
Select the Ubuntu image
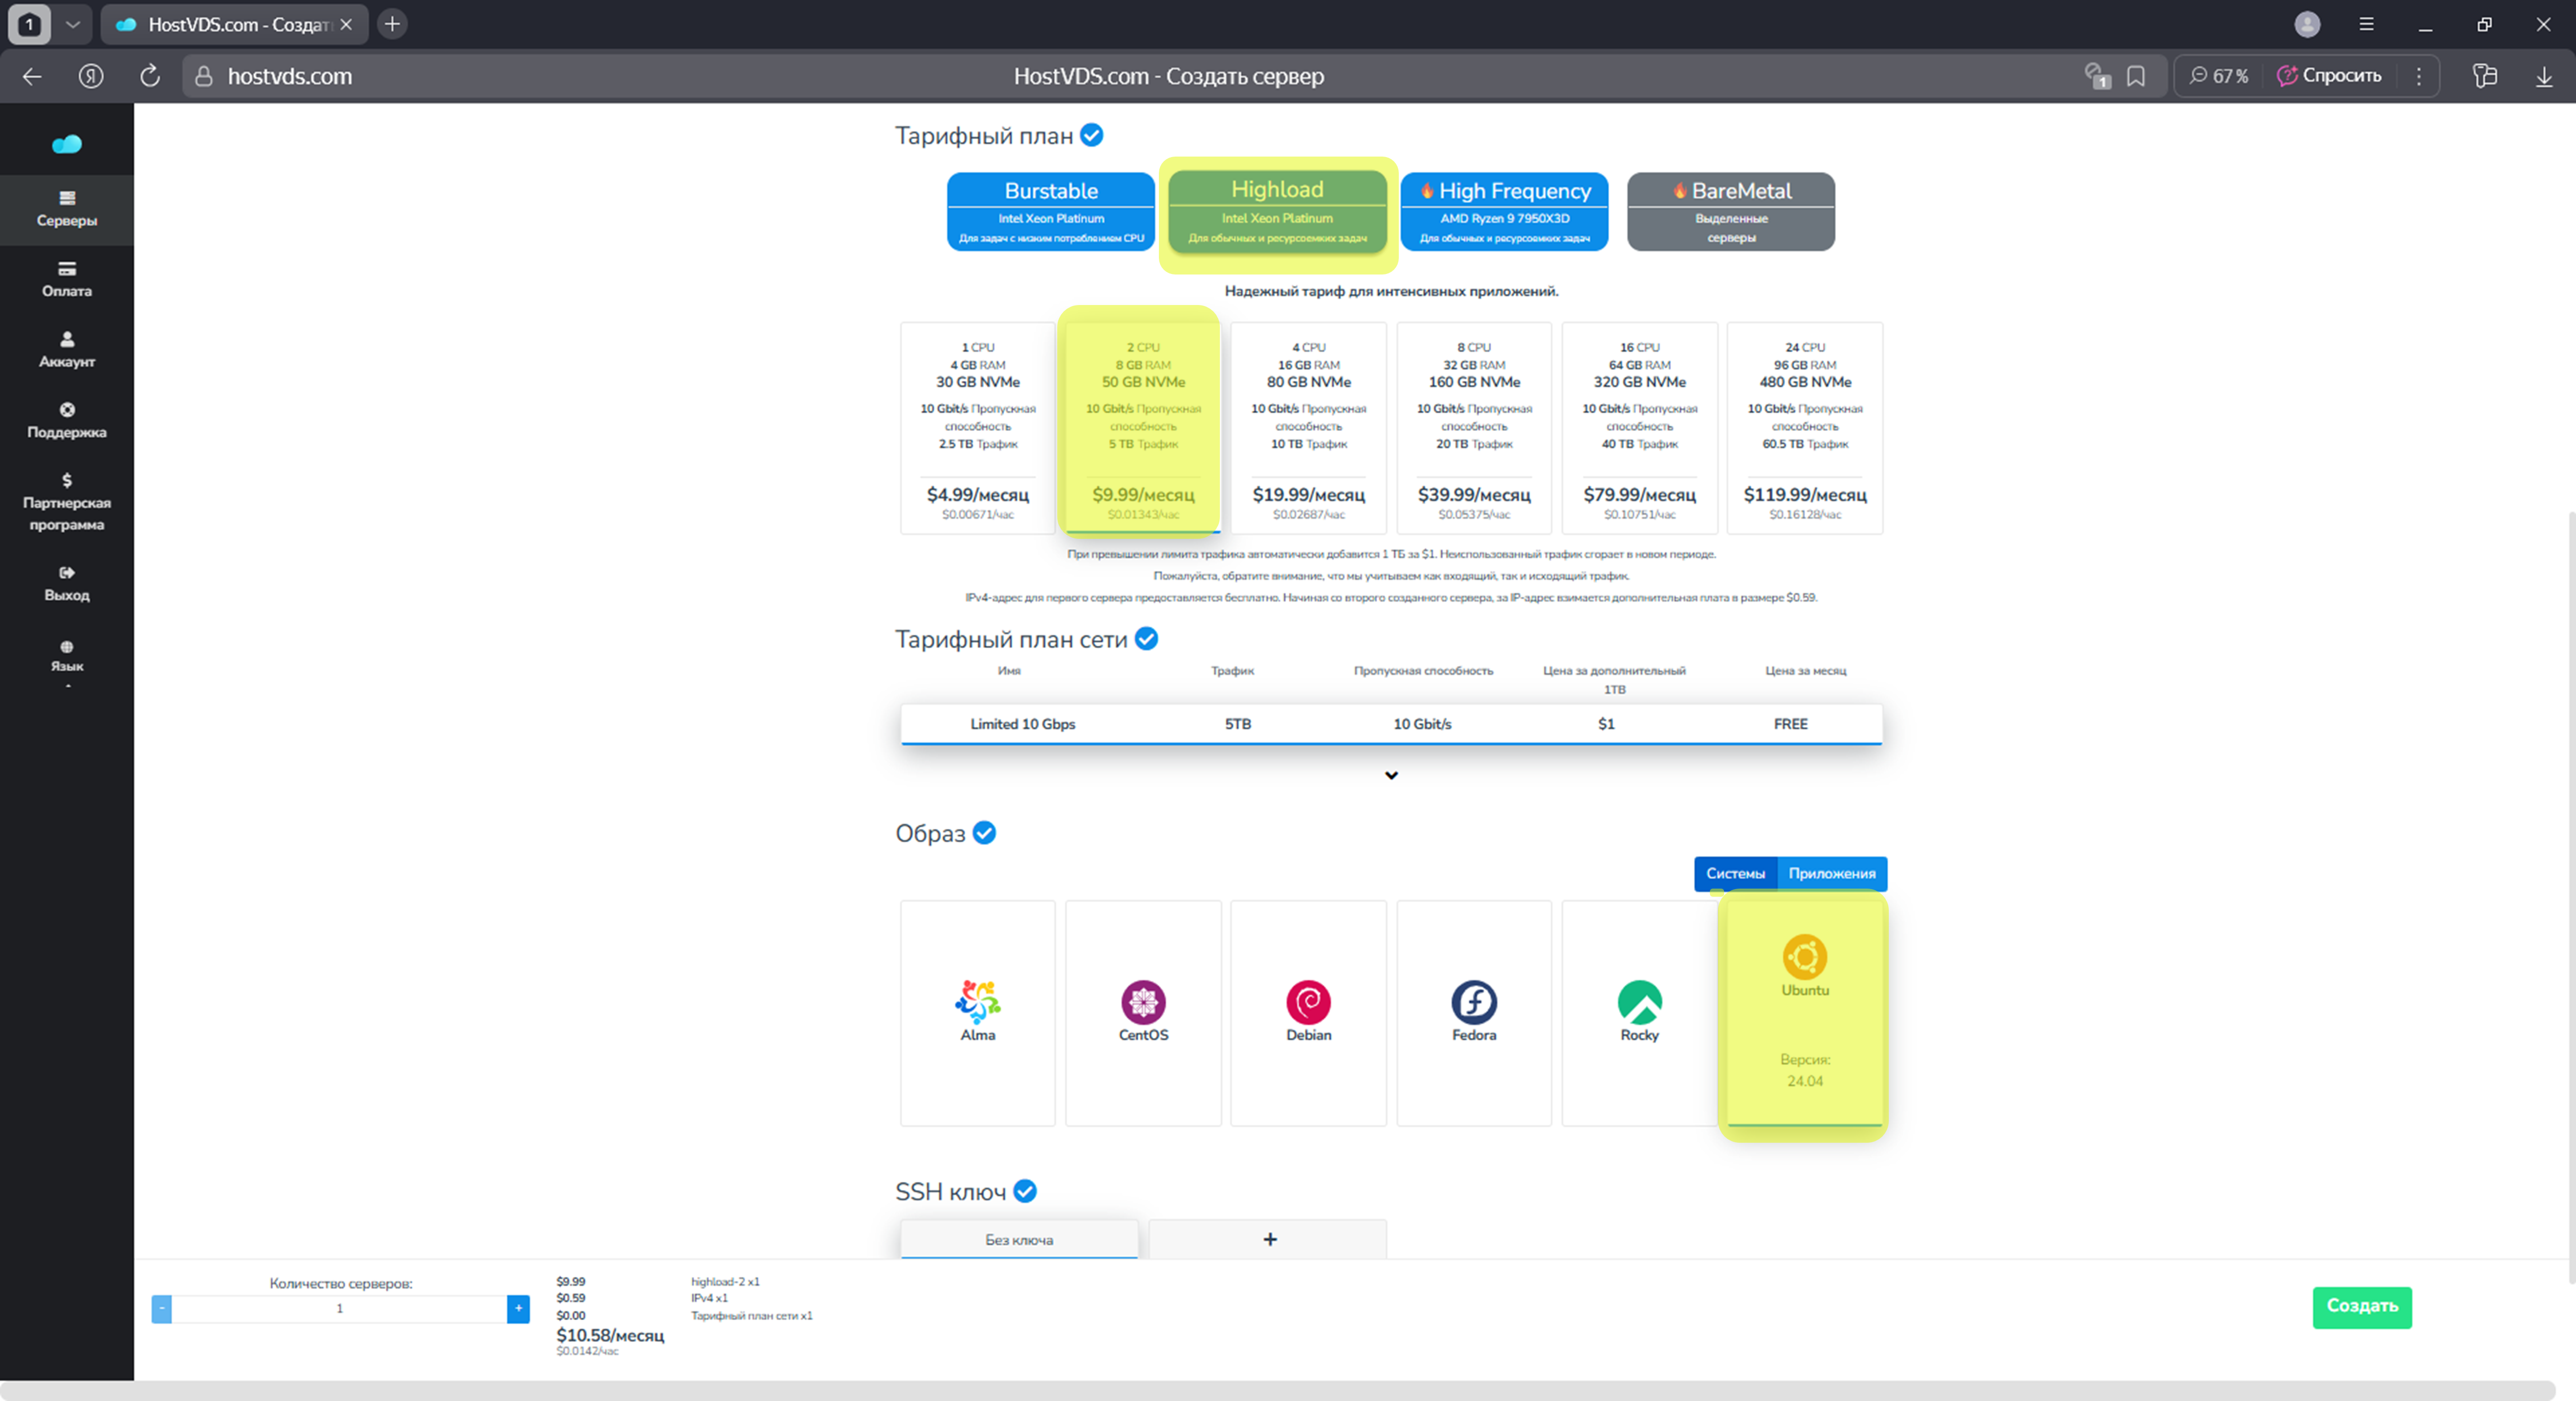[x=1804, y=1013]
